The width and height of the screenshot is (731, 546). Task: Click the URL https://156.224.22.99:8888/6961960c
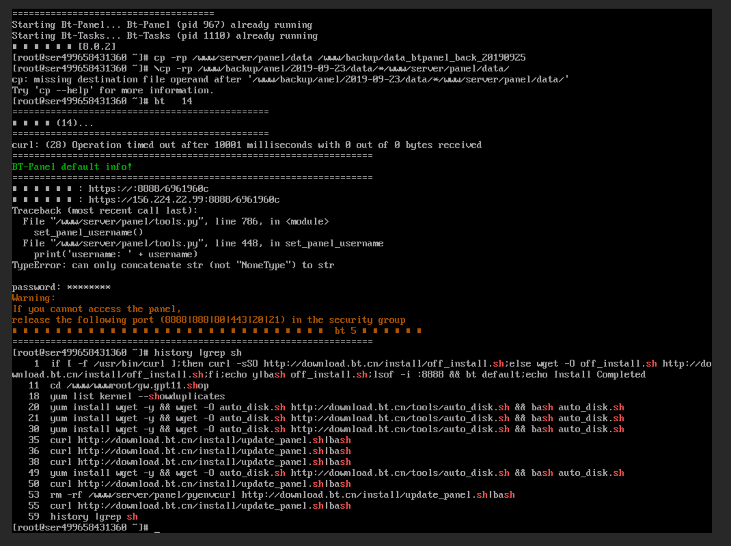[184, 199]
